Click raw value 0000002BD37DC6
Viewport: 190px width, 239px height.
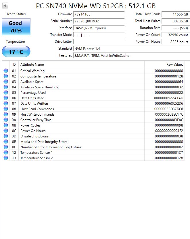169,109
